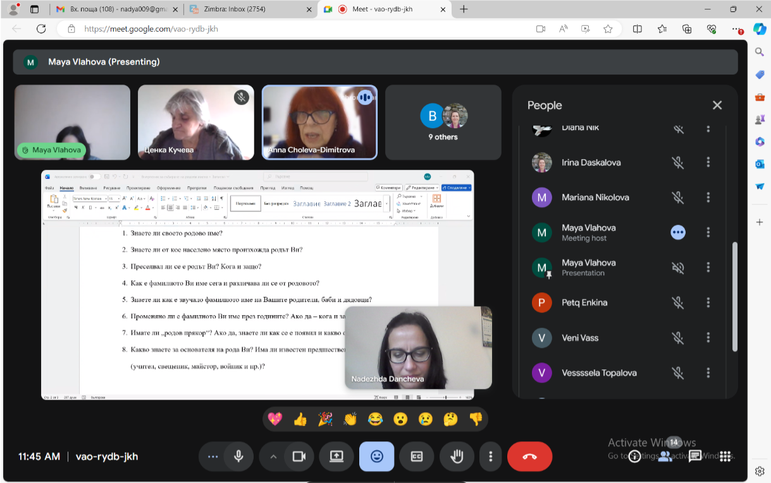Open meeting details info icon

[634, 456]
